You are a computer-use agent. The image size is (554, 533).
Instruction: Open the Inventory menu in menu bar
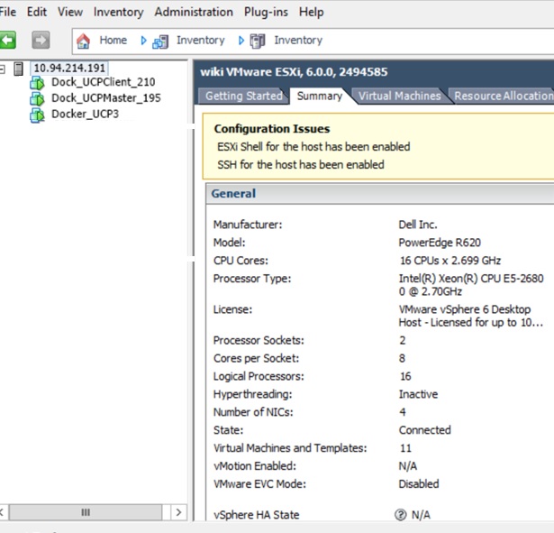118,13
